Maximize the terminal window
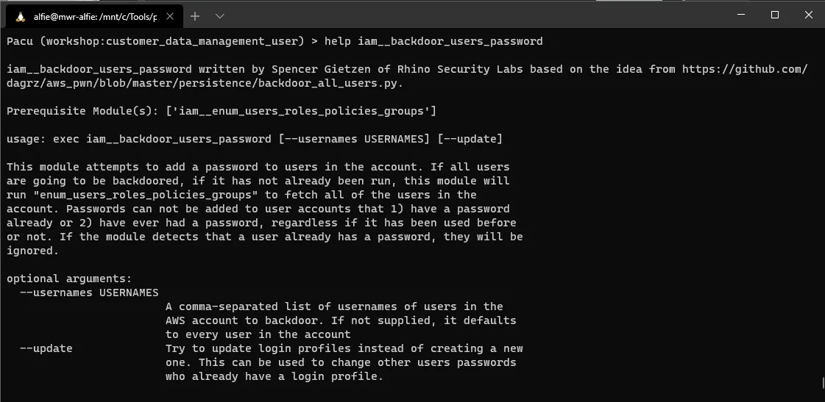This screenshot has height=402, width=825. tap(774, 15)
